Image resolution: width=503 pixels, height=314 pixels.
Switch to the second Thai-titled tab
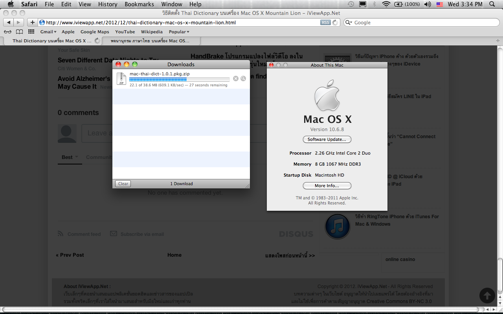(151, 41)
